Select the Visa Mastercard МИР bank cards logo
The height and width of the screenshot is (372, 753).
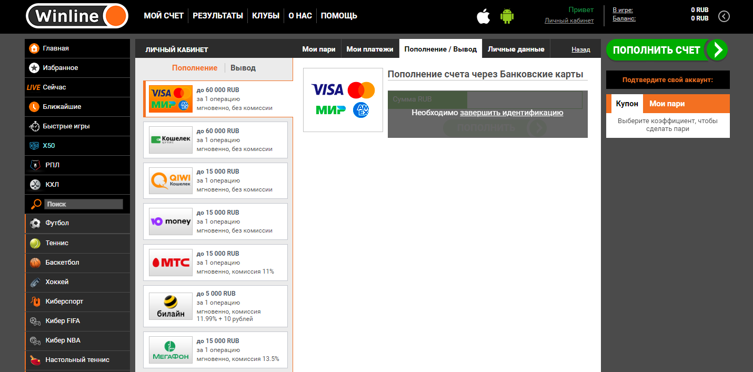point(170,98)
